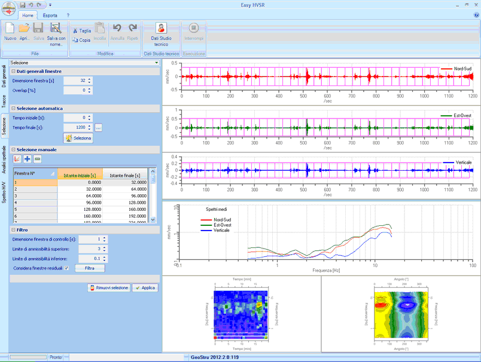The width and height of the screenshot is (481, 362).
Task: Click the table scrollbar up arrow
Action: pos(153,171)
